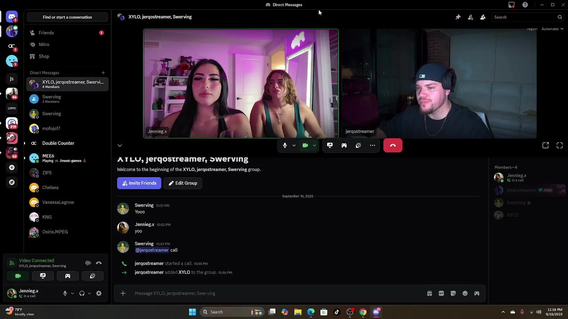Open the KNG direct message
Screen dimensions: 568x319
67,217
